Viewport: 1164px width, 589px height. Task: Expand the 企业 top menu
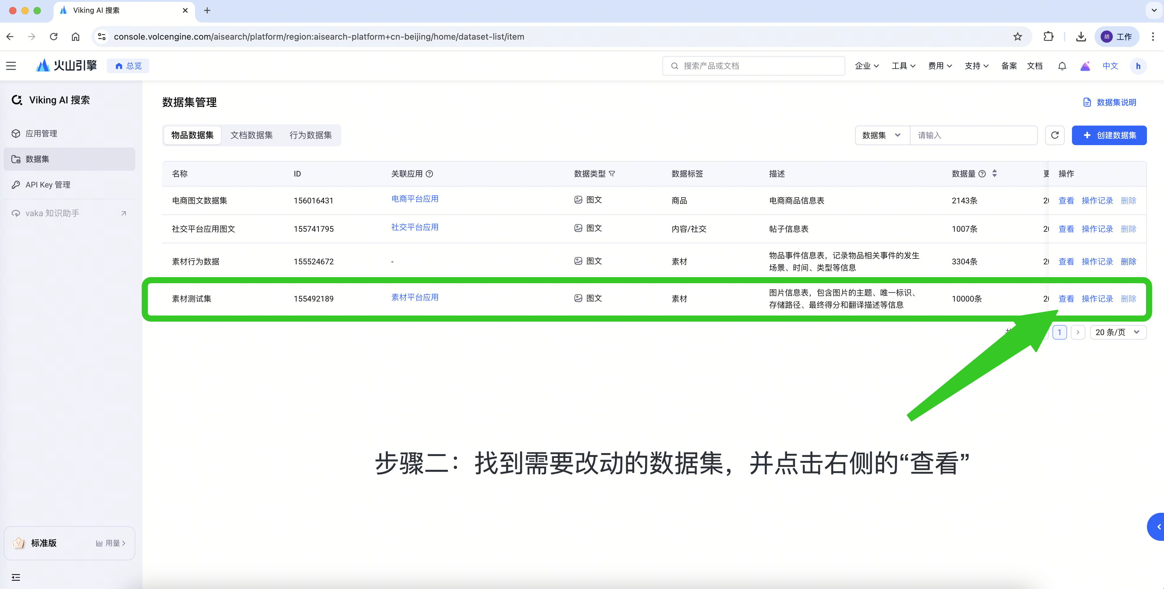[866, 66]
